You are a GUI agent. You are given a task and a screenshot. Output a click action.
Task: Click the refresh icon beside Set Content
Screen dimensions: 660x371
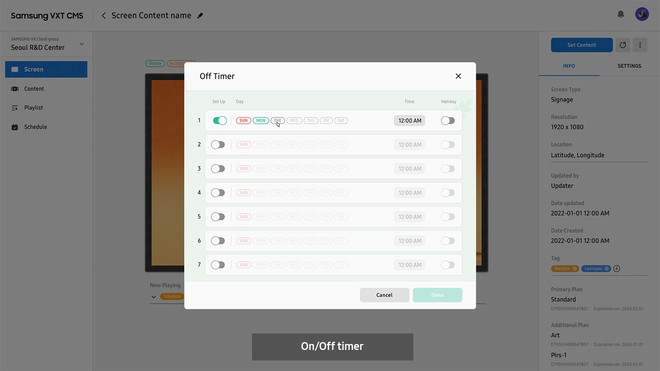(622, 45)
